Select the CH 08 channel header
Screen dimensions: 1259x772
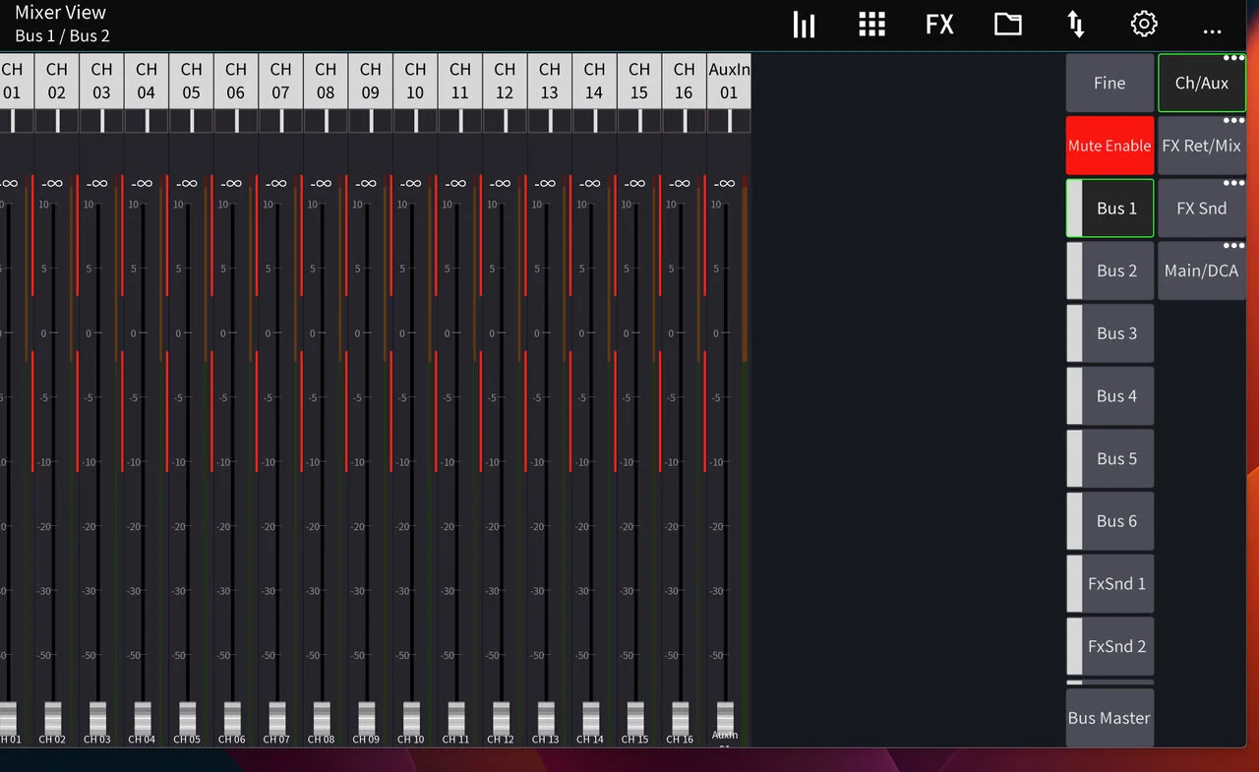click(326, 82)
